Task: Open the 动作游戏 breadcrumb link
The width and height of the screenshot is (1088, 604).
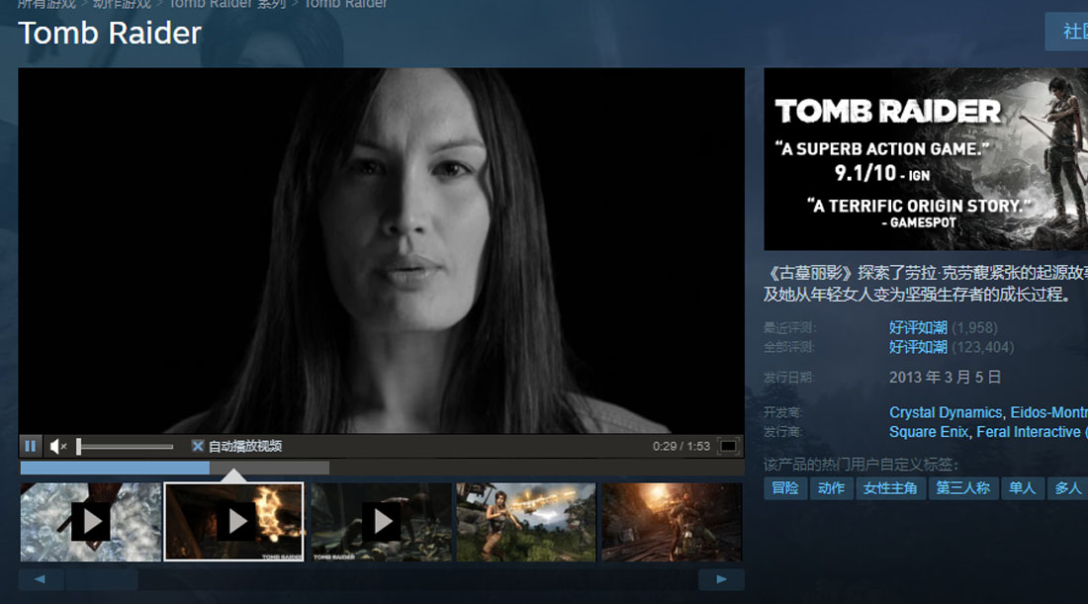Action: click(122, 4)
